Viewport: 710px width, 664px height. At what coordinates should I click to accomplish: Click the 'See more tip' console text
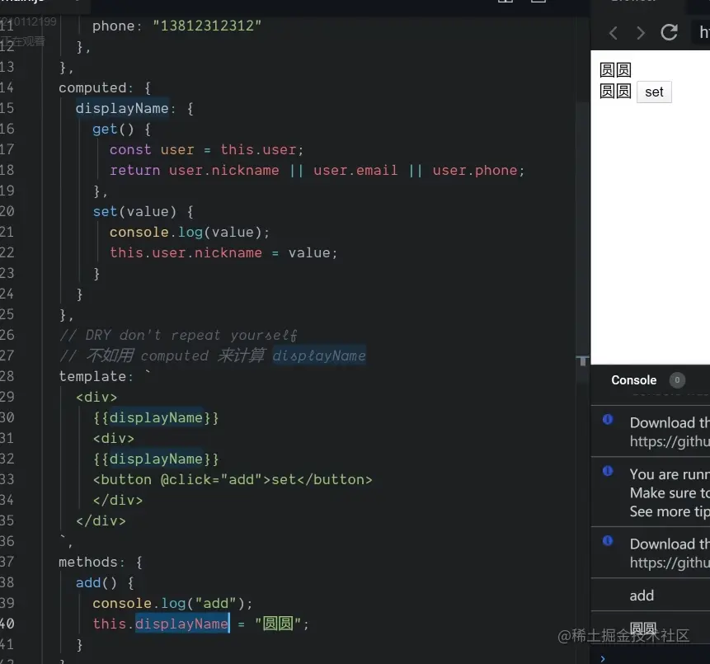pyautogui.click(x=670, y=511)
